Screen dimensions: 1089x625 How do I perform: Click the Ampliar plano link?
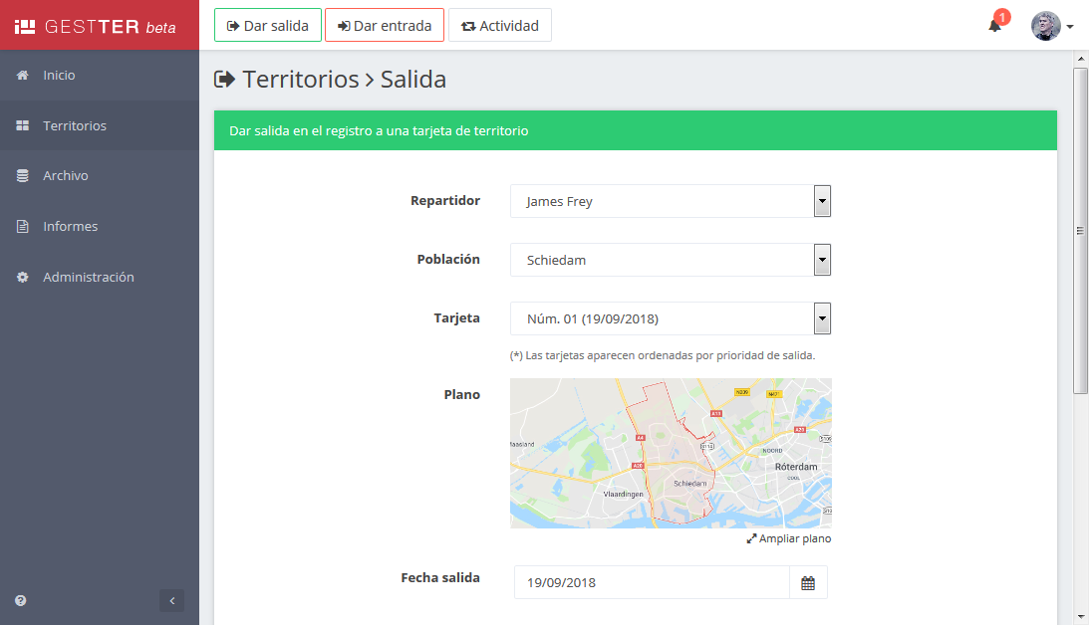tap(789, 539)
